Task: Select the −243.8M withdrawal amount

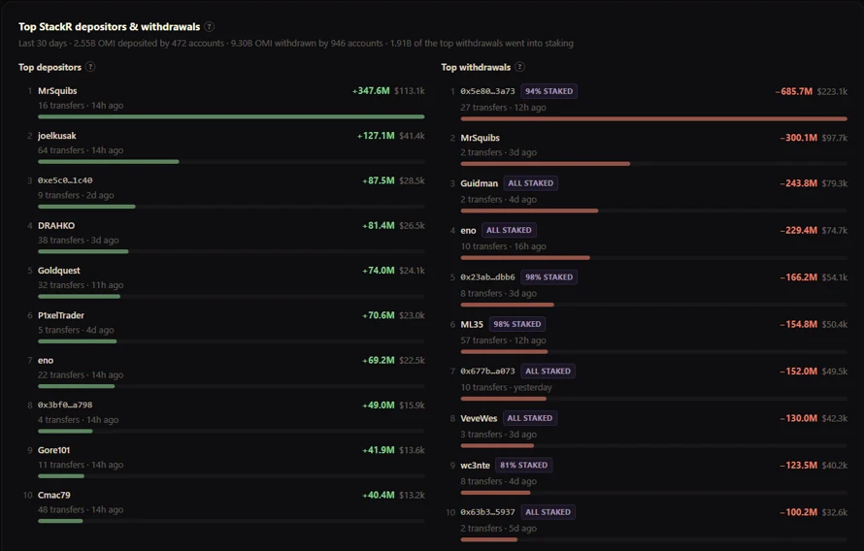Action: (798, 183)
